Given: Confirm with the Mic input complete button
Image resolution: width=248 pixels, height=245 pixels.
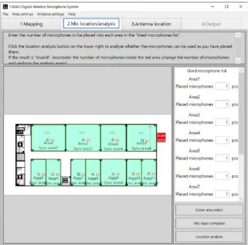Looking at the screenshot, I should (x=209, y=223).
